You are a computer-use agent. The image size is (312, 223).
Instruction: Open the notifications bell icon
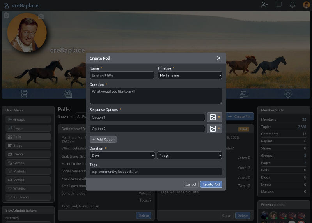pos(292,5)
